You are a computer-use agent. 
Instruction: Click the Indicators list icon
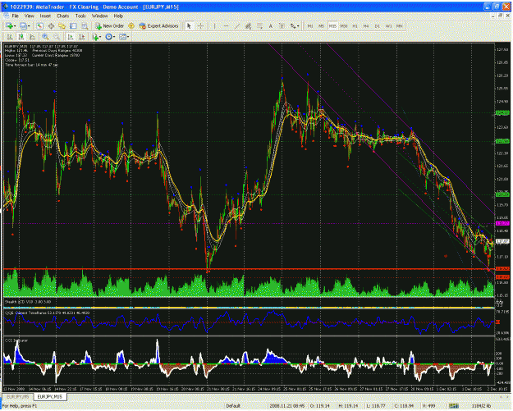(x=95, y=37)
